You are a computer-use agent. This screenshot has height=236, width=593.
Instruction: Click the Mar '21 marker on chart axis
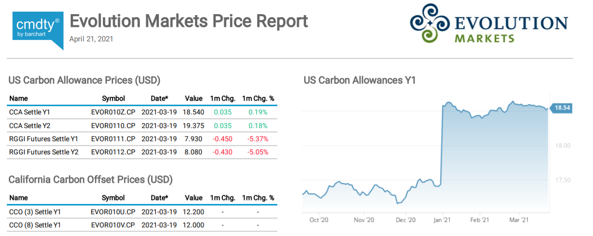pyautogui.click(x=519, y=220)
